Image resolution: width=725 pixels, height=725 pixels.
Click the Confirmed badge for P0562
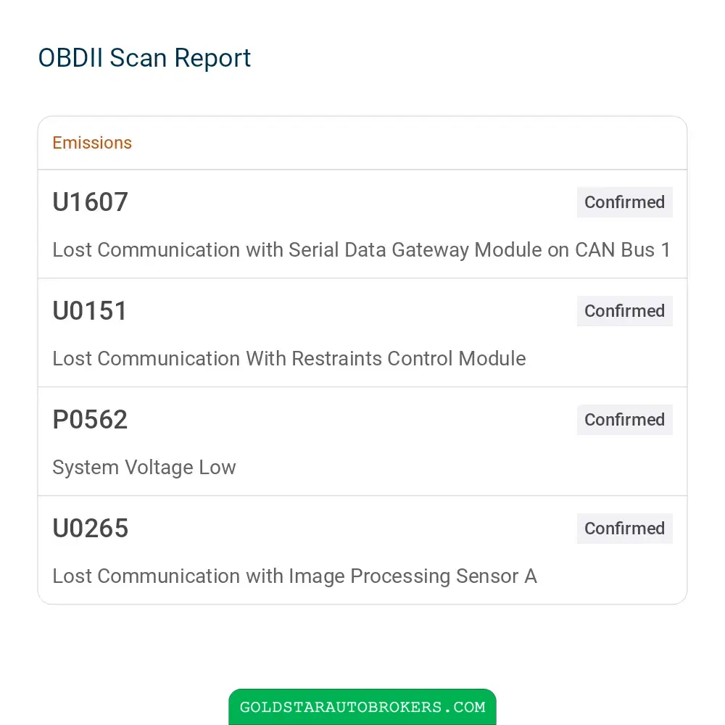pos(624,419)
